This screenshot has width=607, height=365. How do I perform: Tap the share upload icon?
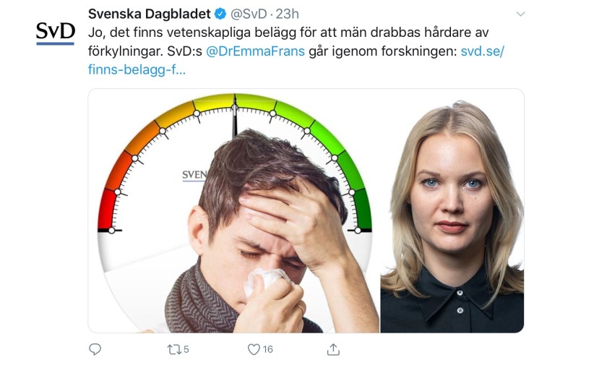coord(333,349)
